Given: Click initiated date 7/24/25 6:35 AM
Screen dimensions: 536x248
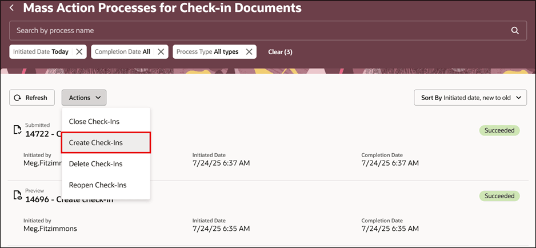Looking at the screenshot, I should pyautogui.click(x=221, y=229).
